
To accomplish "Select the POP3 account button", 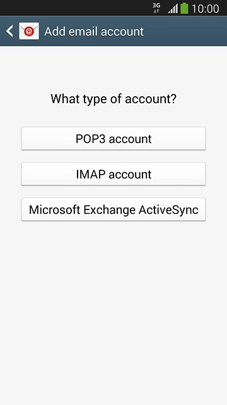I will (x=113, y=139).
